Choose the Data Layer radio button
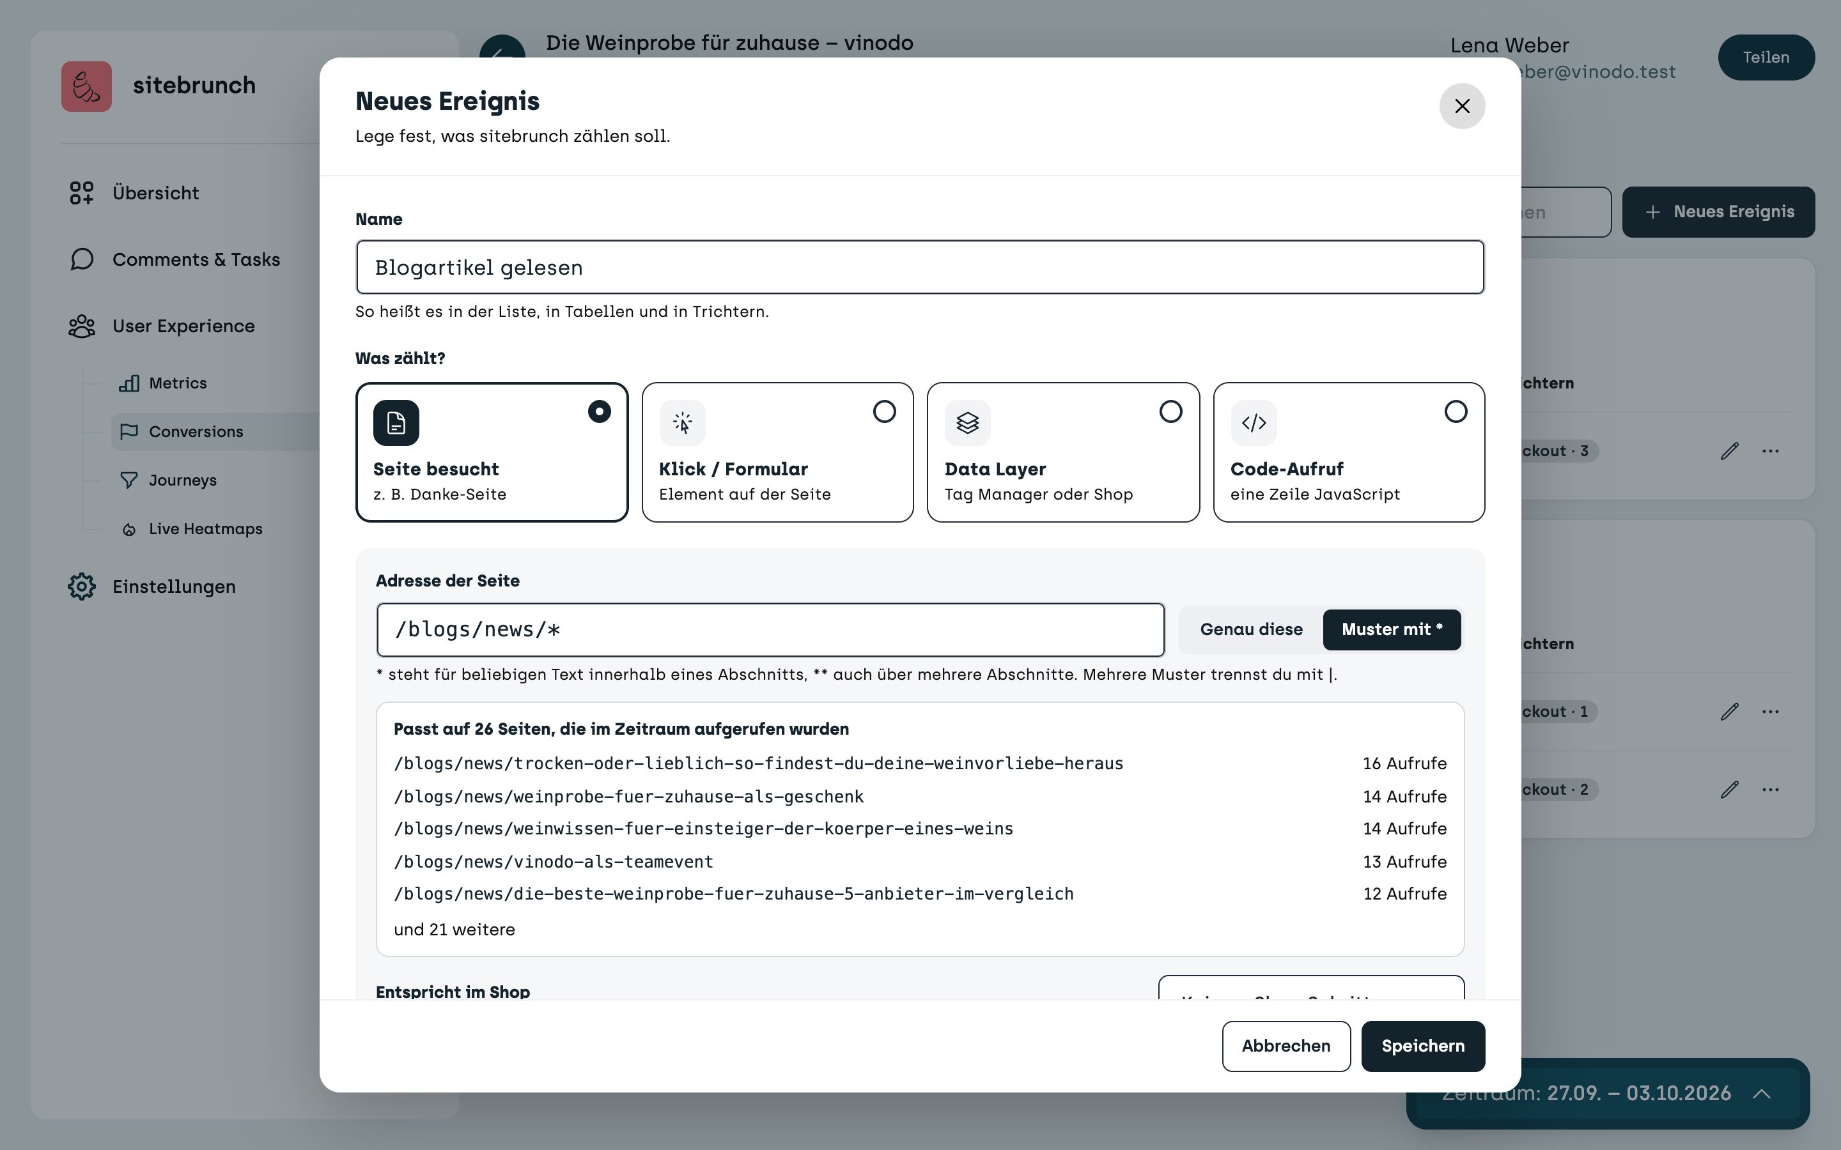Screen dimensions: 1841x1150 1170,411
